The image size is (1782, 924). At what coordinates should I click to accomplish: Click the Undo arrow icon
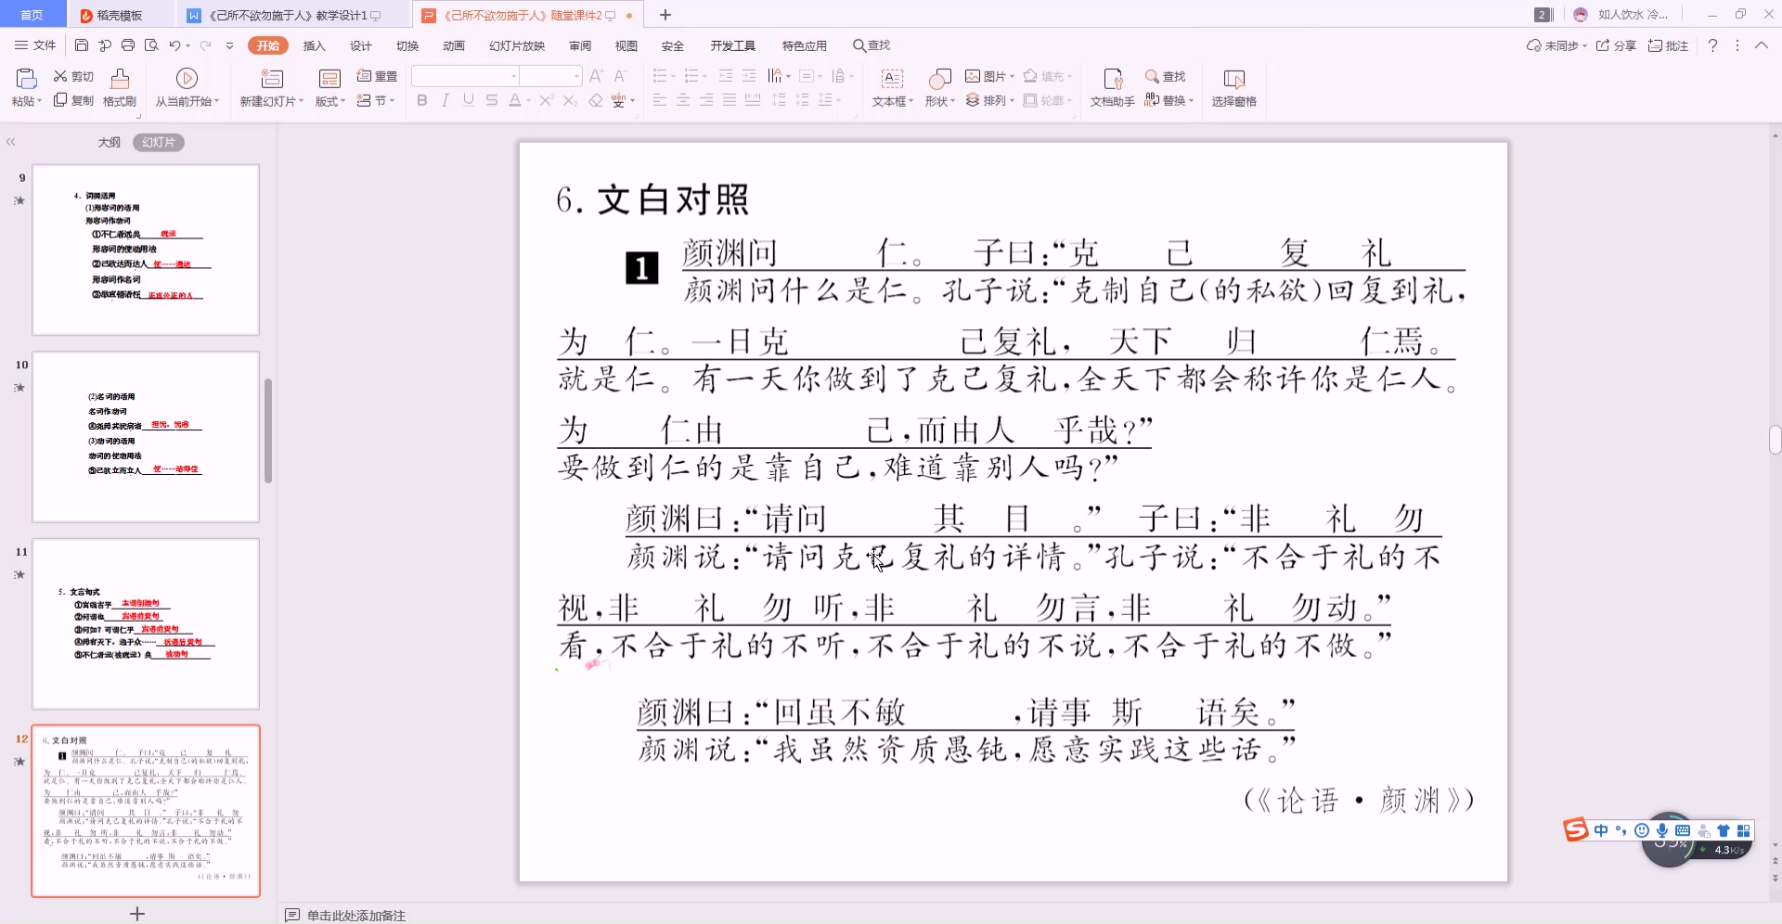(174, 45)
